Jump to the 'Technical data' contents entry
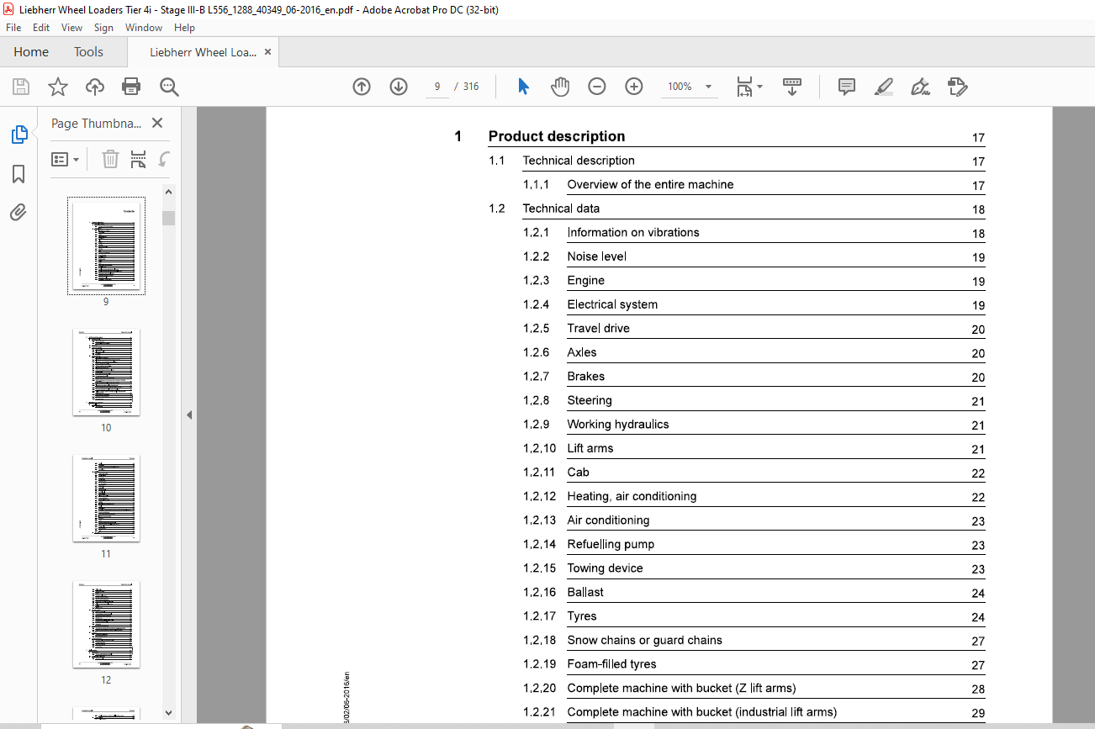 point(561,209)
